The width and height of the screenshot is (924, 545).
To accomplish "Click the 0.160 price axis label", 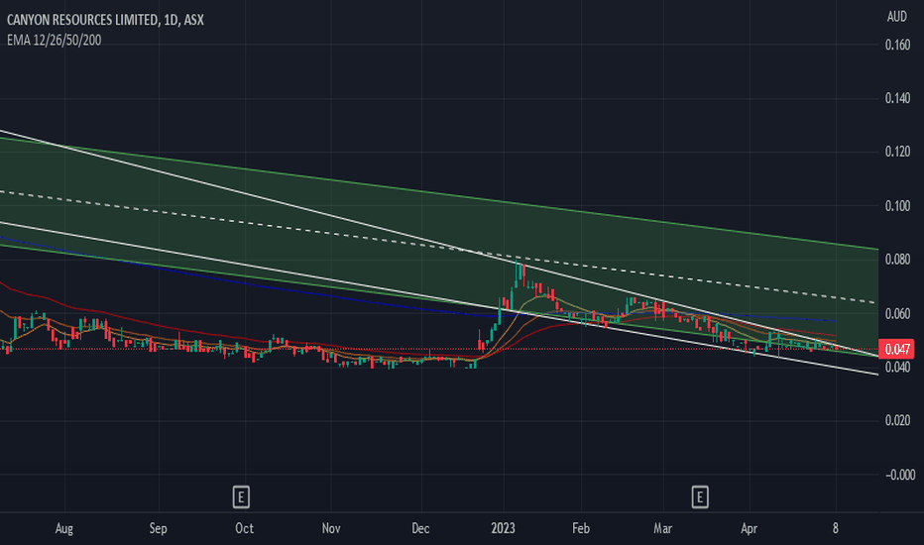I will [x=897, y=45].
